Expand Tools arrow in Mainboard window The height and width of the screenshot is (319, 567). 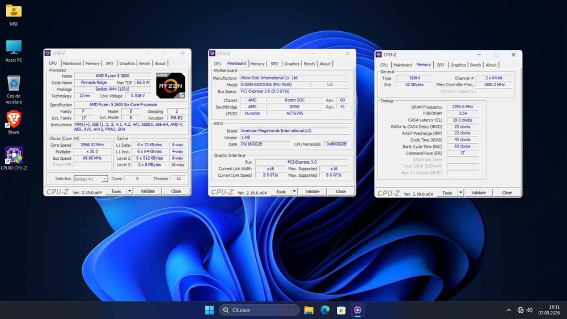(x=294, y=192)
